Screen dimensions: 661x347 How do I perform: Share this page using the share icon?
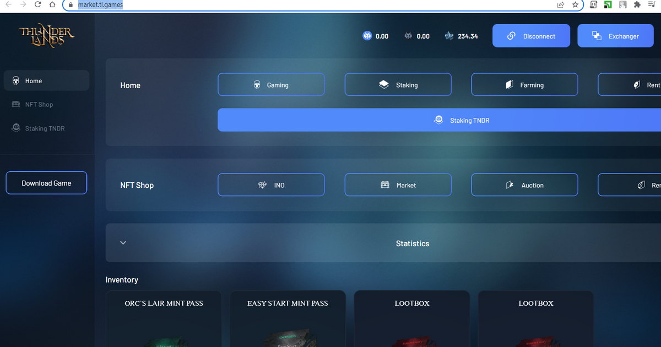click(561, 4)
